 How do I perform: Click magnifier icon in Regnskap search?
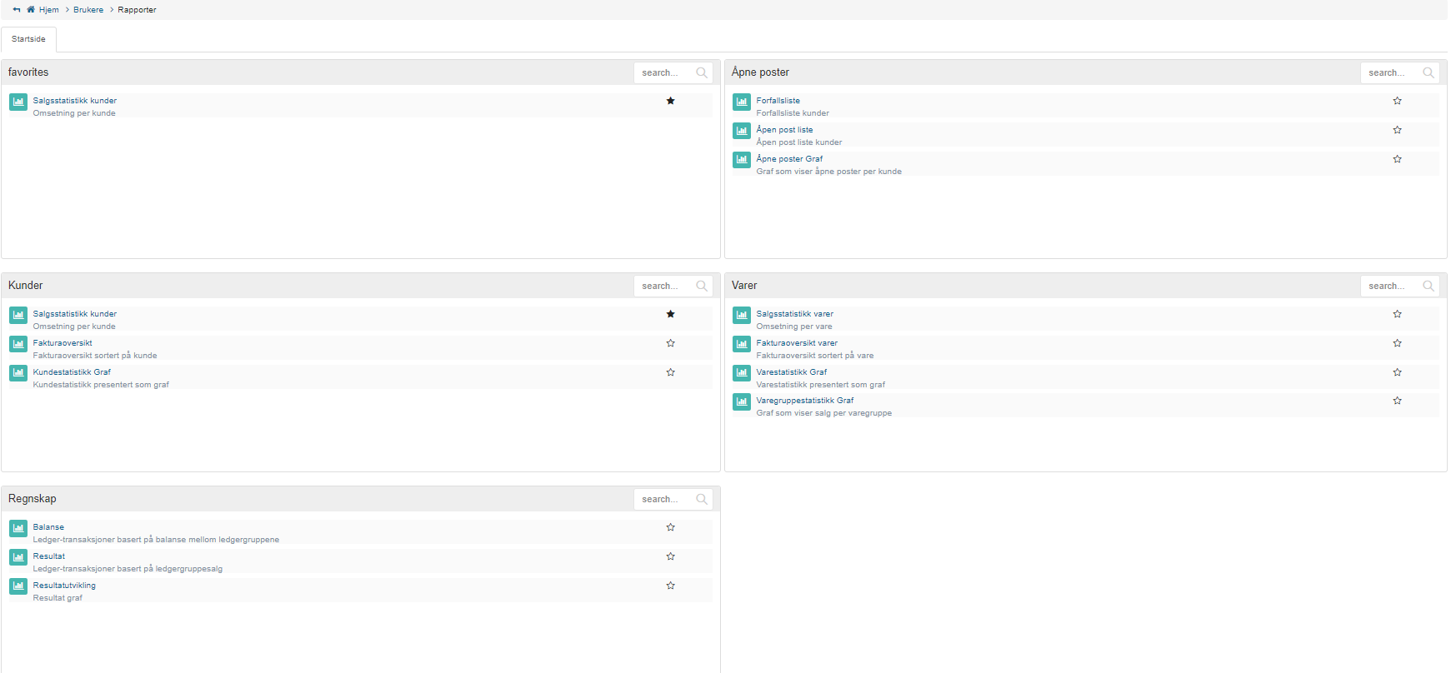coord(701,499)
